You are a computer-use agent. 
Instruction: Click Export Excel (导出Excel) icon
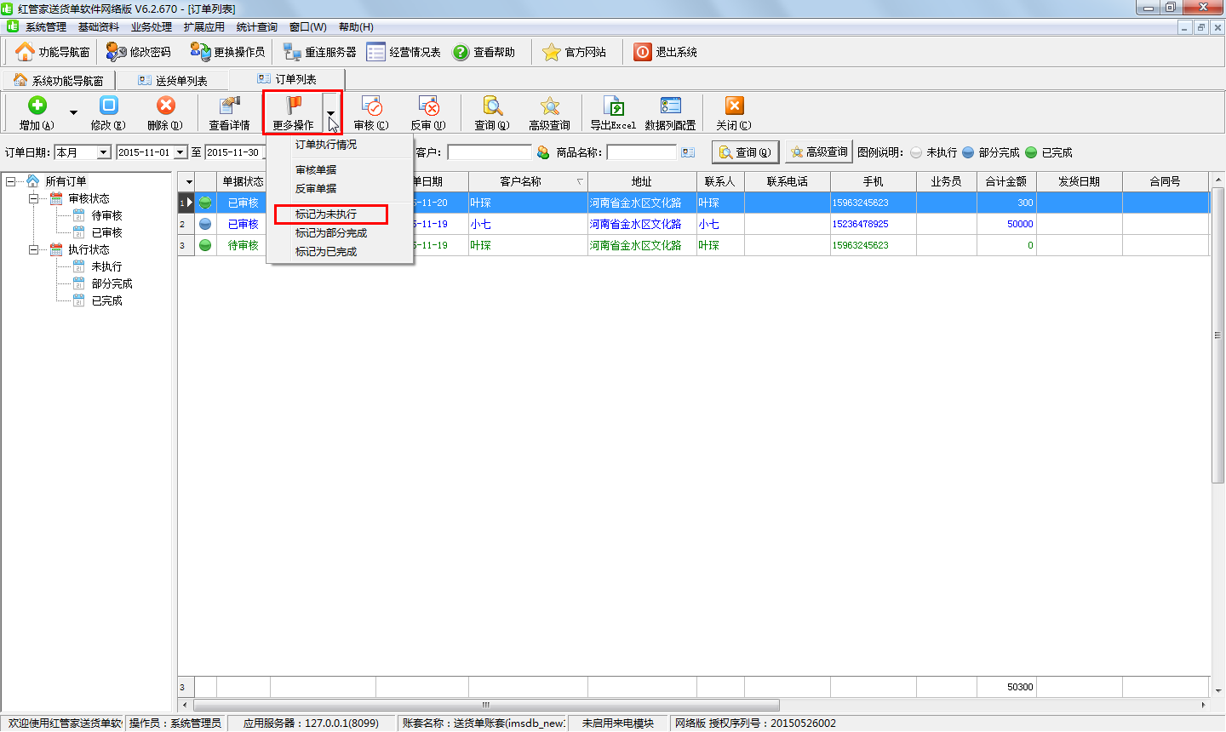613,106
